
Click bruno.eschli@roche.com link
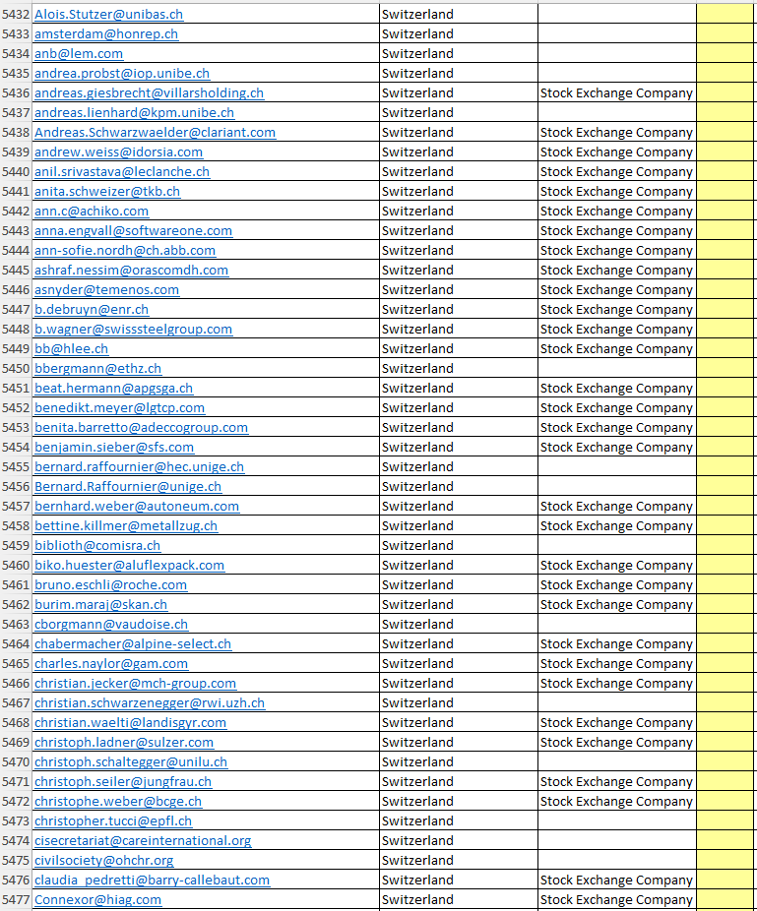pos(110,585)
